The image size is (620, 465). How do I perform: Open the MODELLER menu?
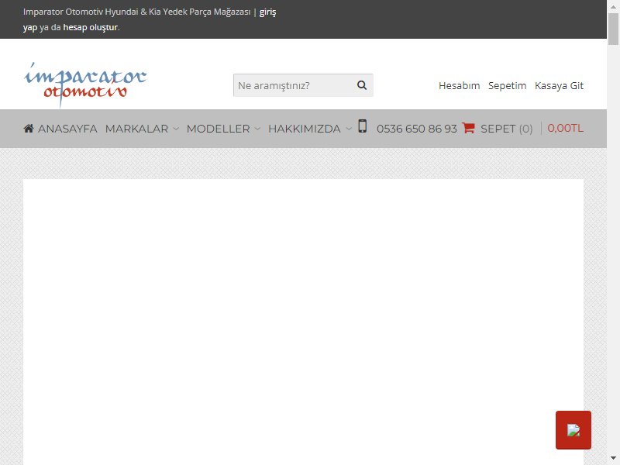pyautogui.click(x=219, y=129)
